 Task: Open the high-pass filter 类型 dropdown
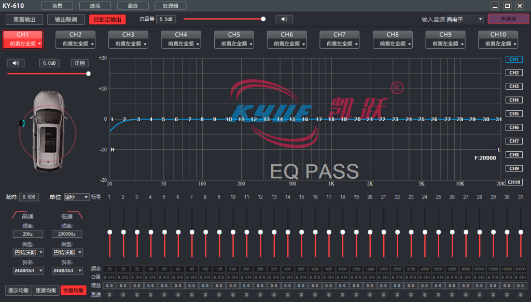[x=28, y=253]
